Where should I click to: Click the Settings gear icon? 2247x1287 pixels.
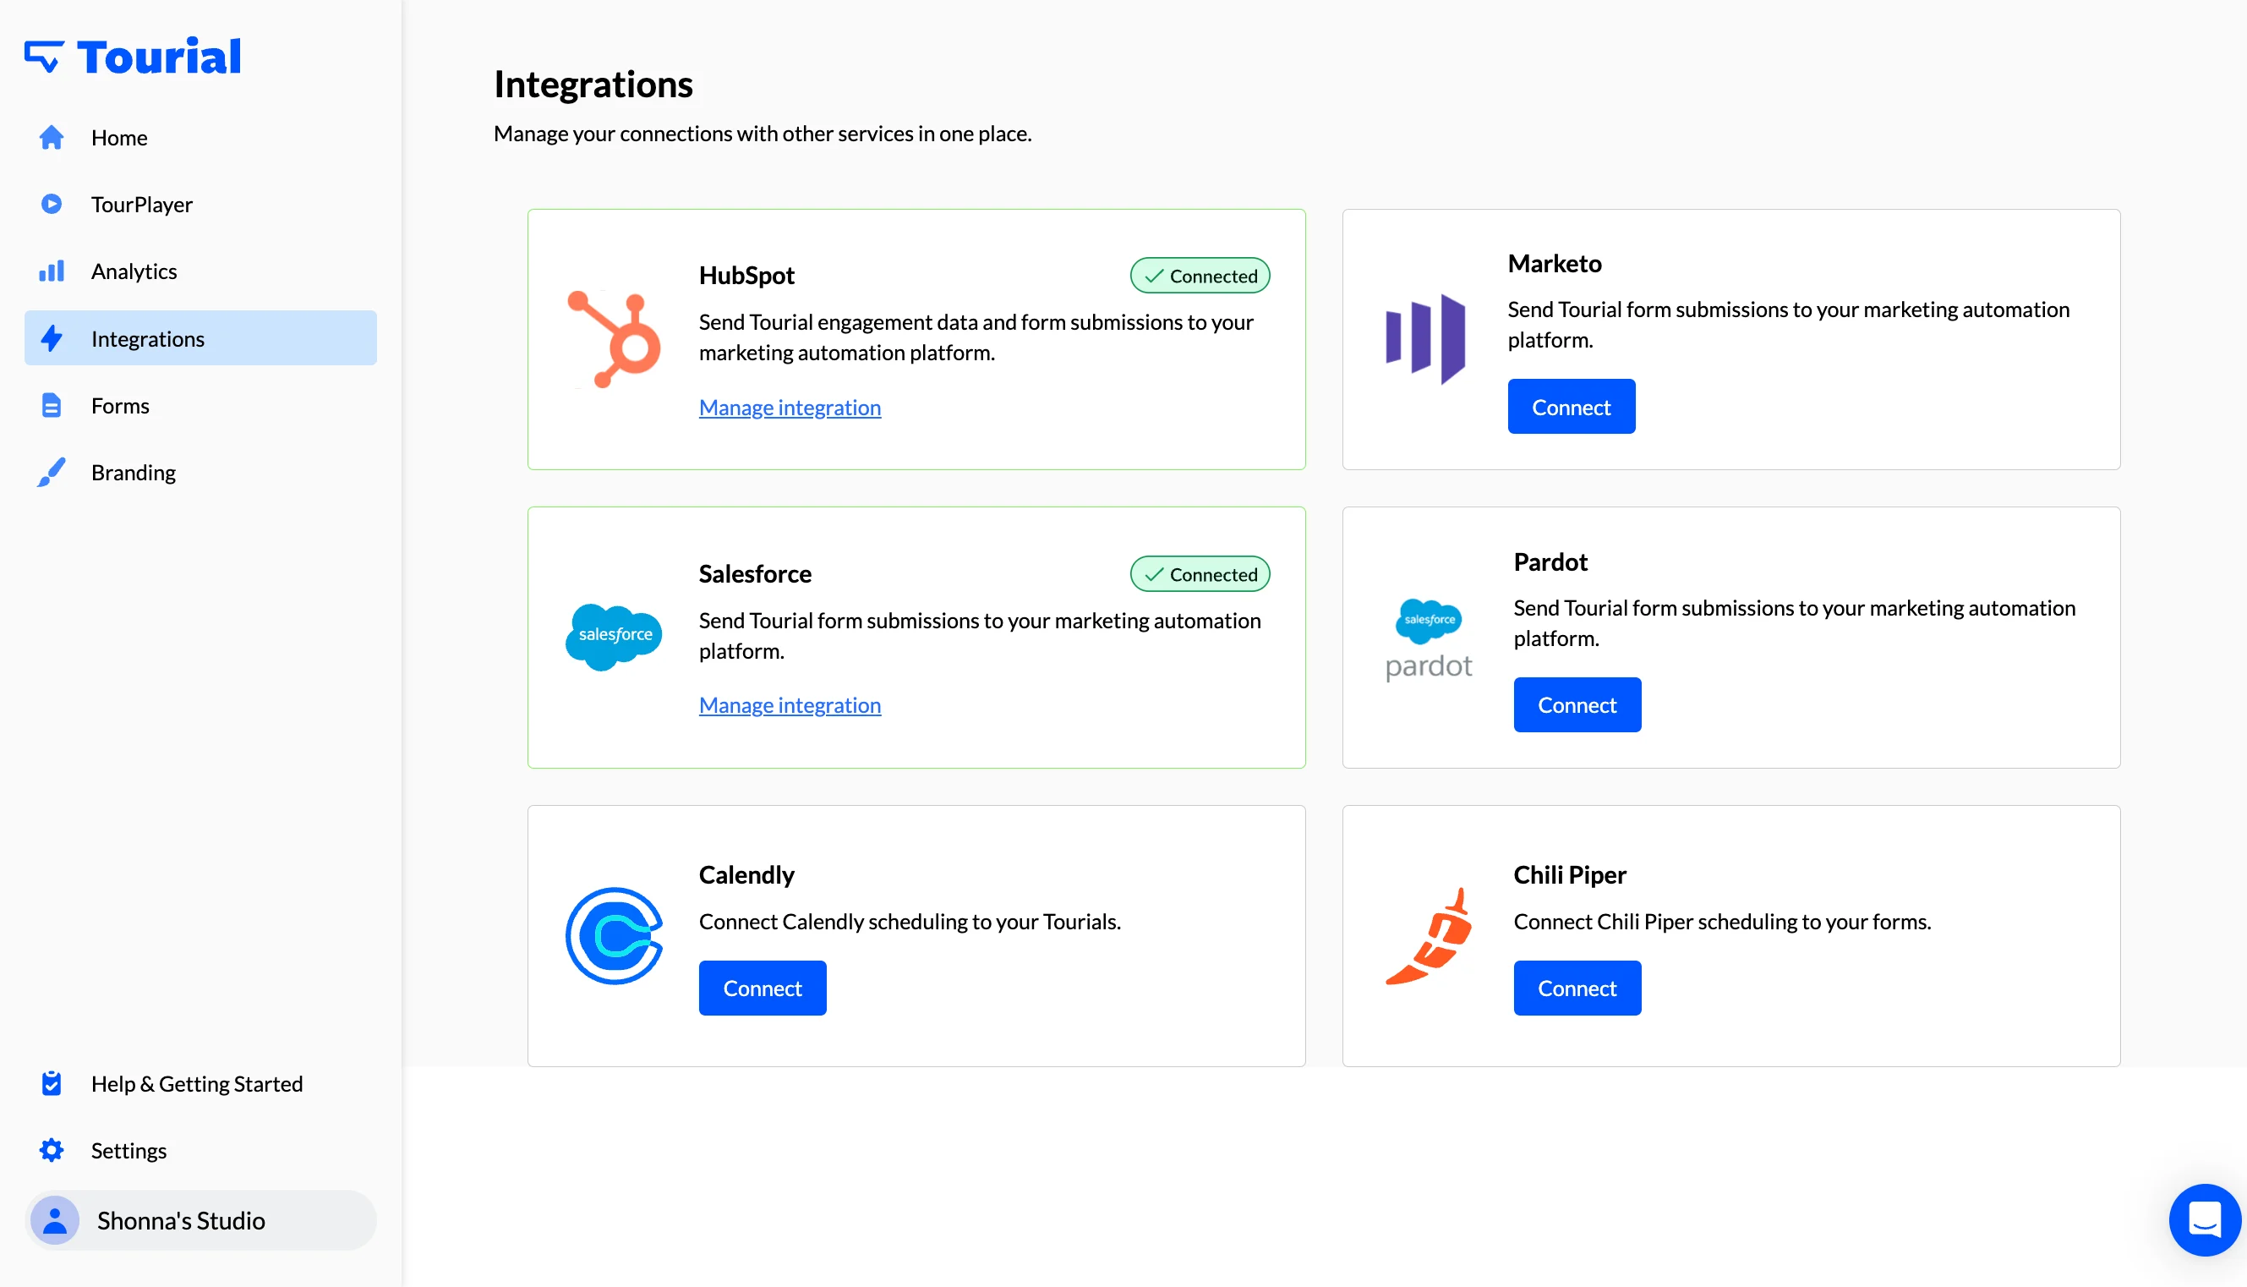point(52,1150)
